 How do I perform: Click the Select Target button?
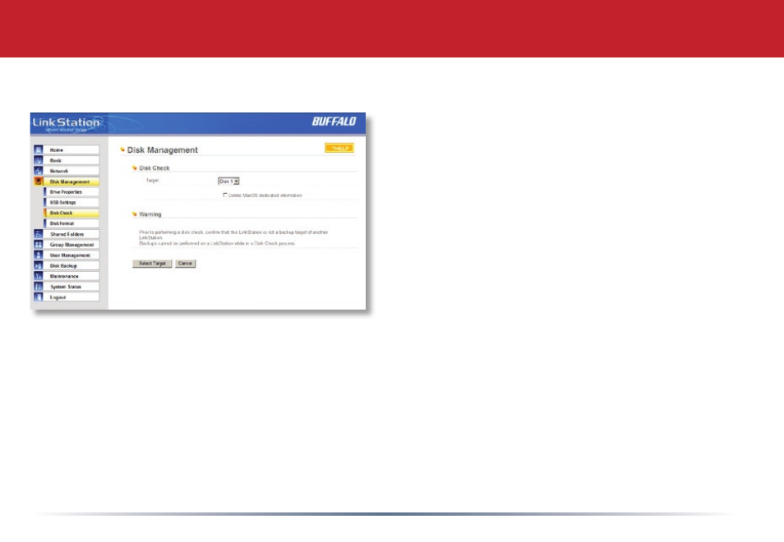tap(152, 264)
